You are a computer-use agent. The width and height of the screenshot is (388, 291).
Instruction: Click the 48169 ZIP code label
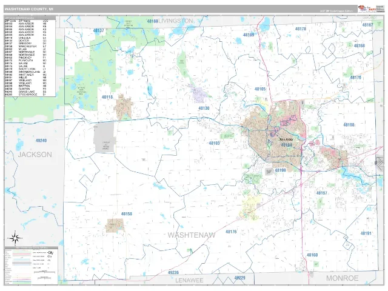152,21
